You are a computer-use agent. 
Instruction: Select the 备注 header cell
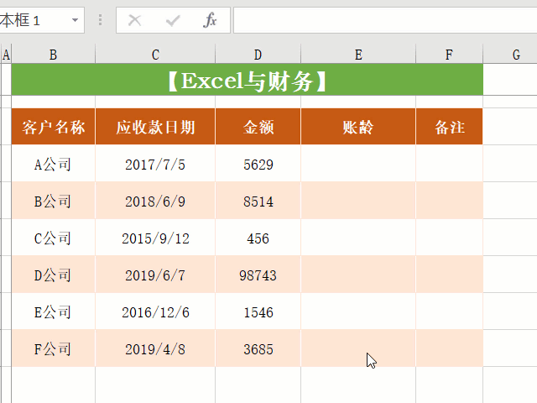[450, 127]
